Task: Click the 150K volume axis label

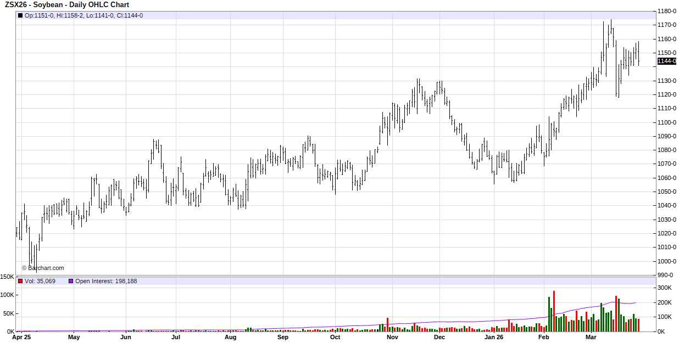Action: tap(7, 277)
